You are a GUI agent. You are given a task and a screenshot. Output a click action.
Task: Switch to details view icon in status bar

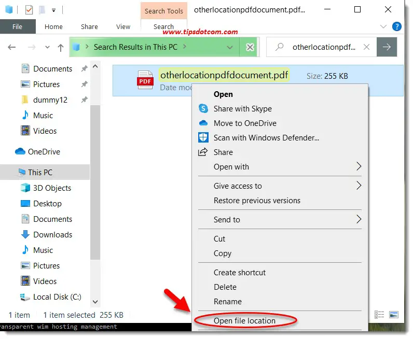click(379, 315)
